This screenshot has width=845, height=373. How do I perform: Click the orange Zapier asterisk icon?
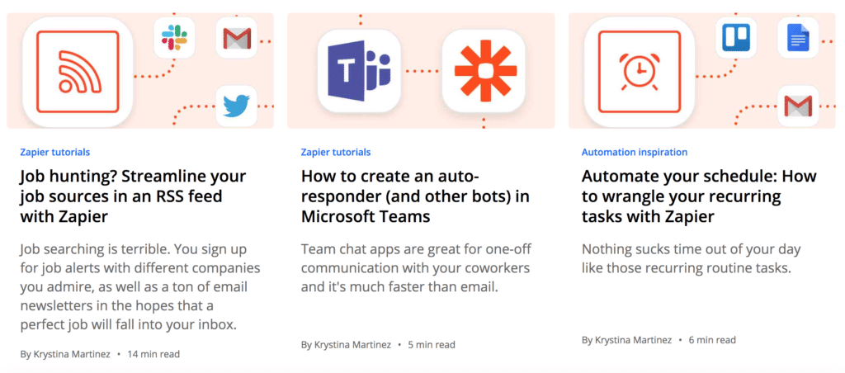(484, 71)
